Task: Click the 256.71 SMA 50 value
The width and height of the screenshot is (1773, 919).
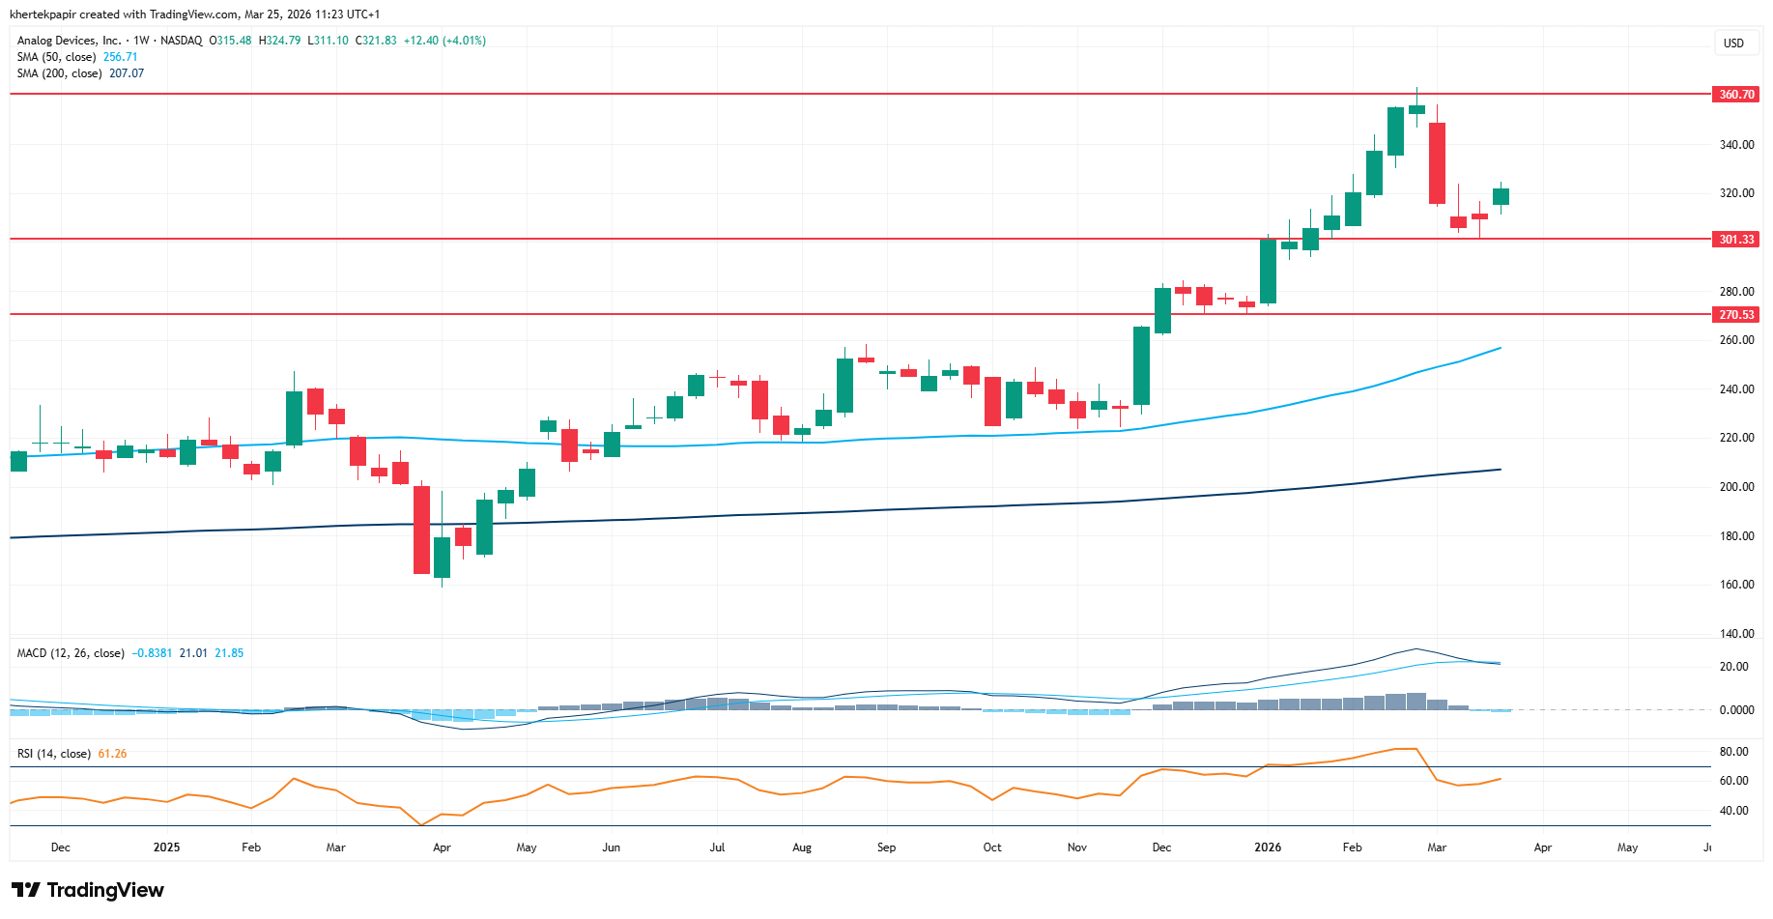Action: click(121, 57)
